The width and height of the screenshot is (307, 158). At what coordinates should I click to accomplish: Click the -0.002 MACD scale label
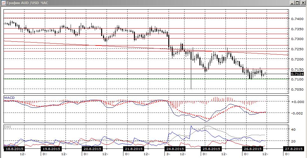point(297,113)
